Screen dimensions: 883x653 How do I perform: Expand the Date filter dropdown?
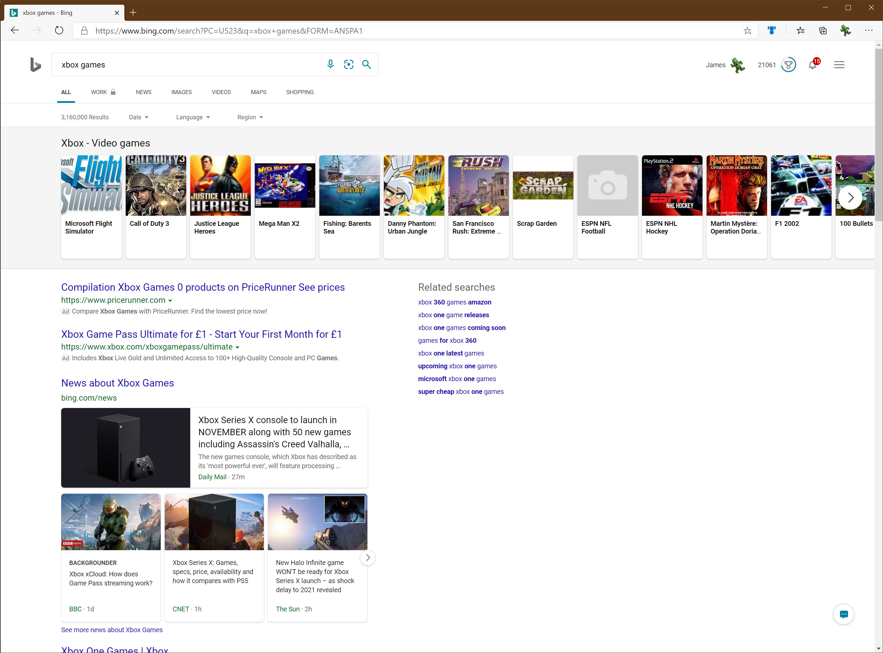click(x=138, y=117)
